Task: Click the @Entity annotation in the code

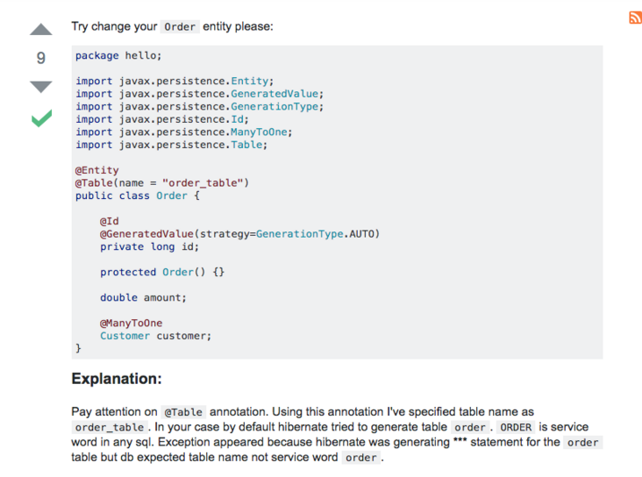Action: pos(96,170)
